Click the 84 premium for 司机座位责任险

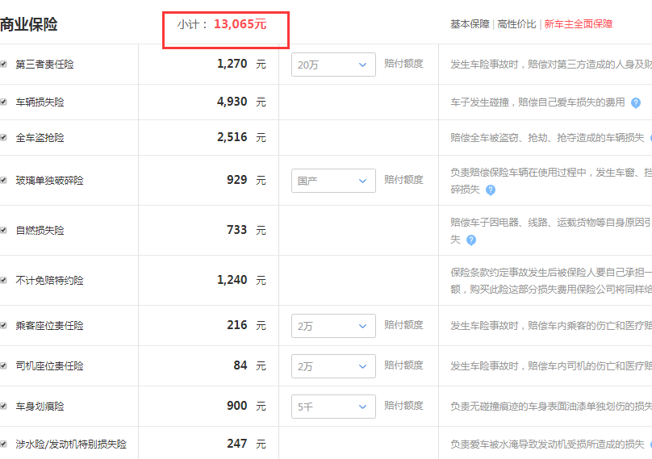tap(240, 365)
